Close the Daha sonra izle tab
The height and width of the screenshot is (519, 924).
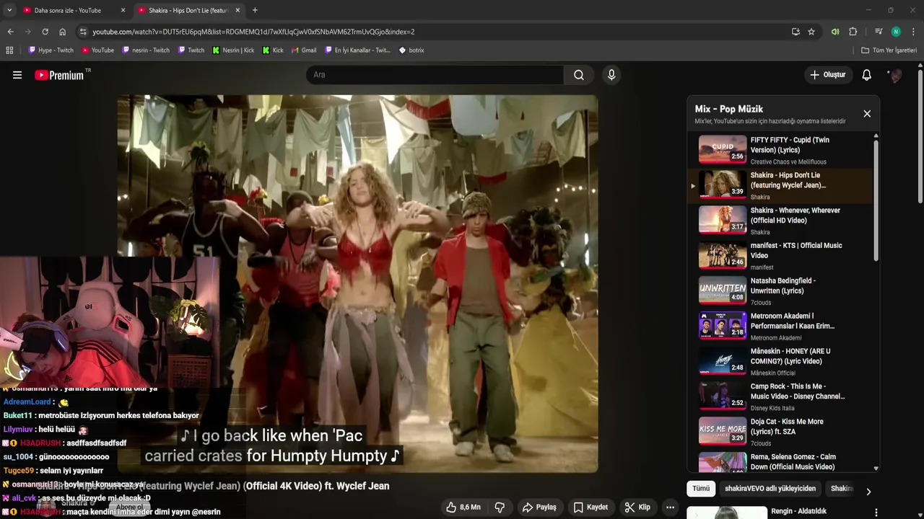click(123, 10)
